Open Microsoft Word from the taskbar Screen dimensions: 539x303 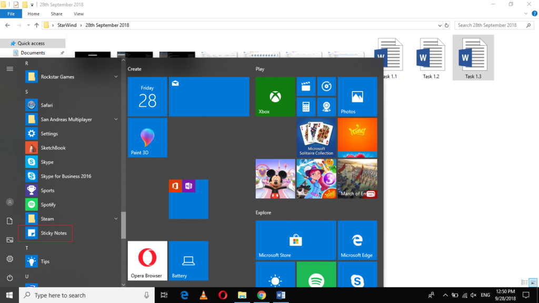tap(281, 295)
